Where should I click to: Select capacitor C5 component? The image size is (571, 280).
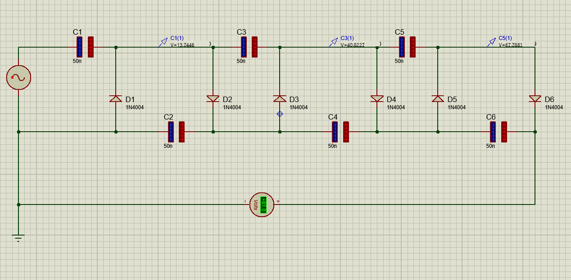tap(407, 47)
